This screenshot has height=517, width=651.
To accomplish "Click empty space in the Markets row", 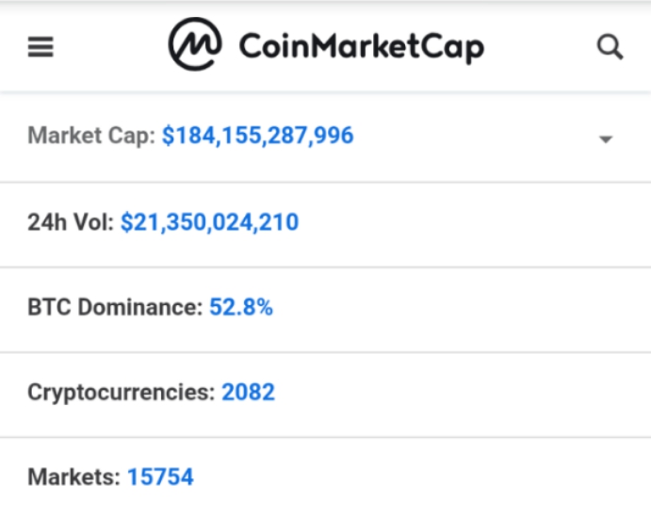I will click(x=424, y=477).
